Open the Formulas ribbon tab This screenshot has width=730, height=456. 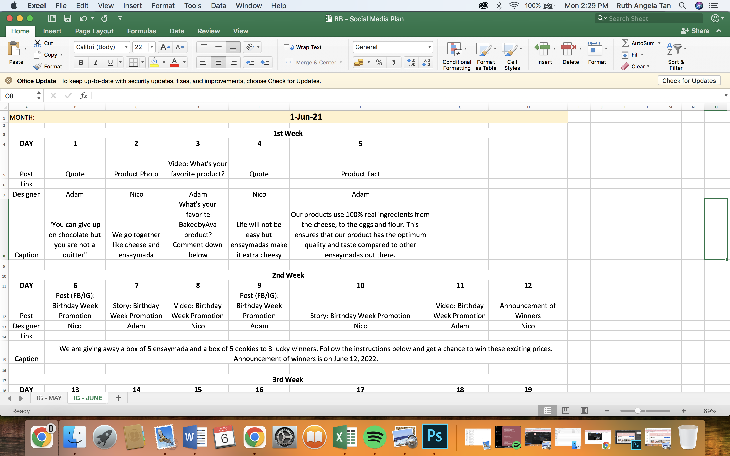tap(141, 31)
